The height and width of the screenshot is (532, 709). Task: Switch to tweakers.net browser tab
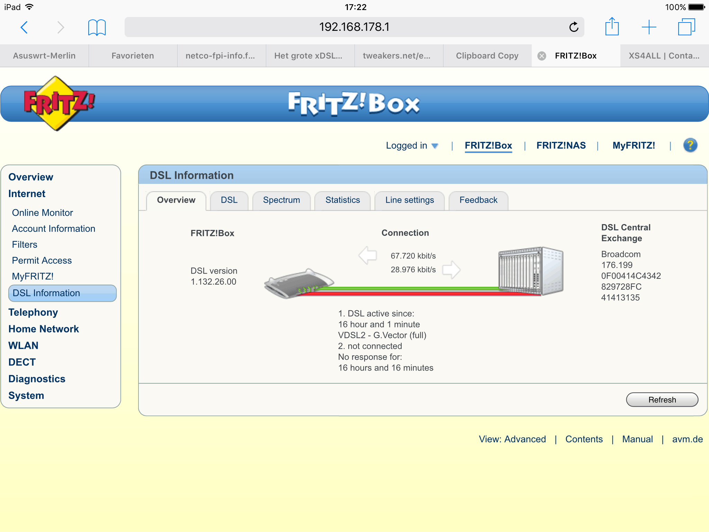396,56
